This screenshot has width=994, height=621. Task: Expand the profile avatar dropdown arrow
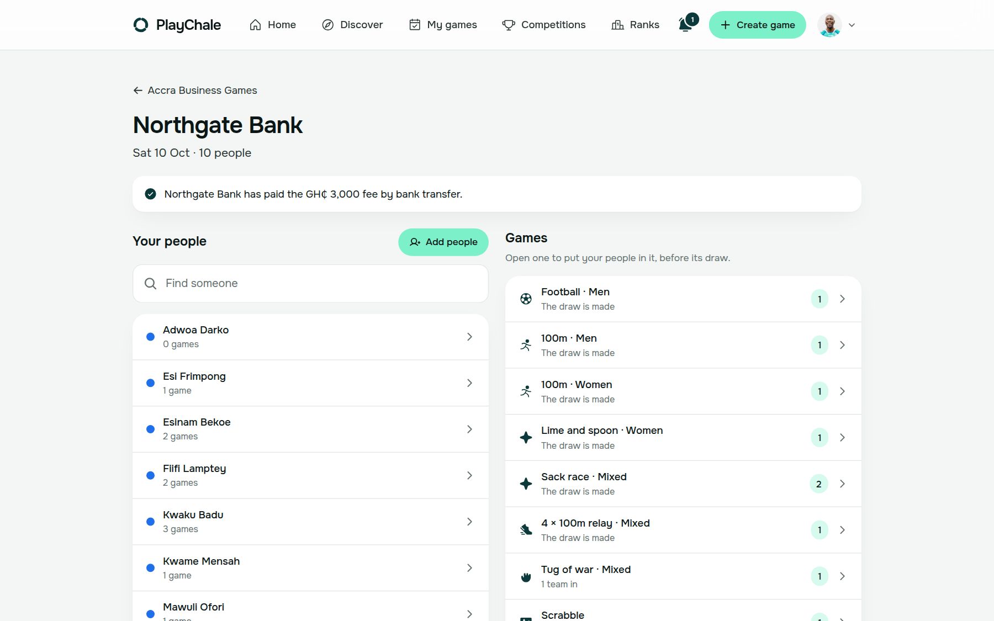tap(852, 25)
